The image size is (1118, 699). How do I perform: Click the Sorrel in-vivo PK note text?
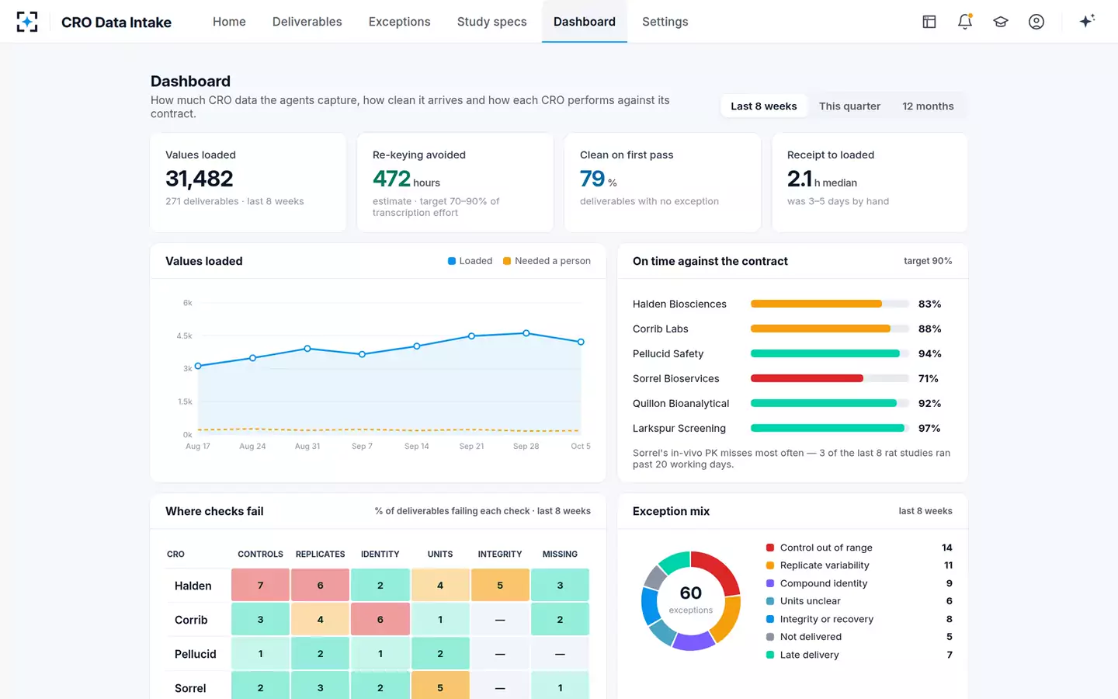coord(791,458)
